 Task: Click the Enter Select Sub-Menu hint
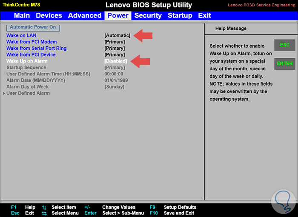click(x=114, y=213)
